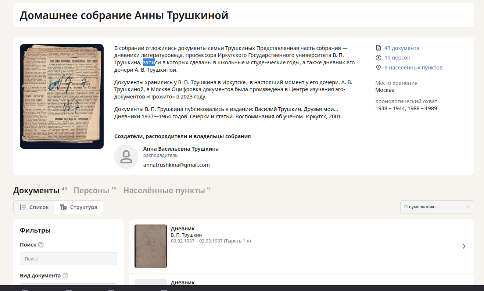Click the document icon beside '43 документа'
Screen dimensions: 484x291
(x=379, y=48)
